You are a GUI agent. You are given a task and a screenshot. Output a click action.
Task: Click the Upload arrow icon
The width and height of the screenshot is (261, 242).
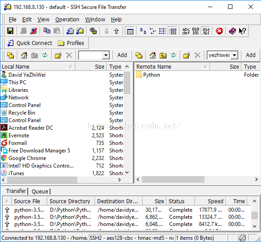point(116,31)
